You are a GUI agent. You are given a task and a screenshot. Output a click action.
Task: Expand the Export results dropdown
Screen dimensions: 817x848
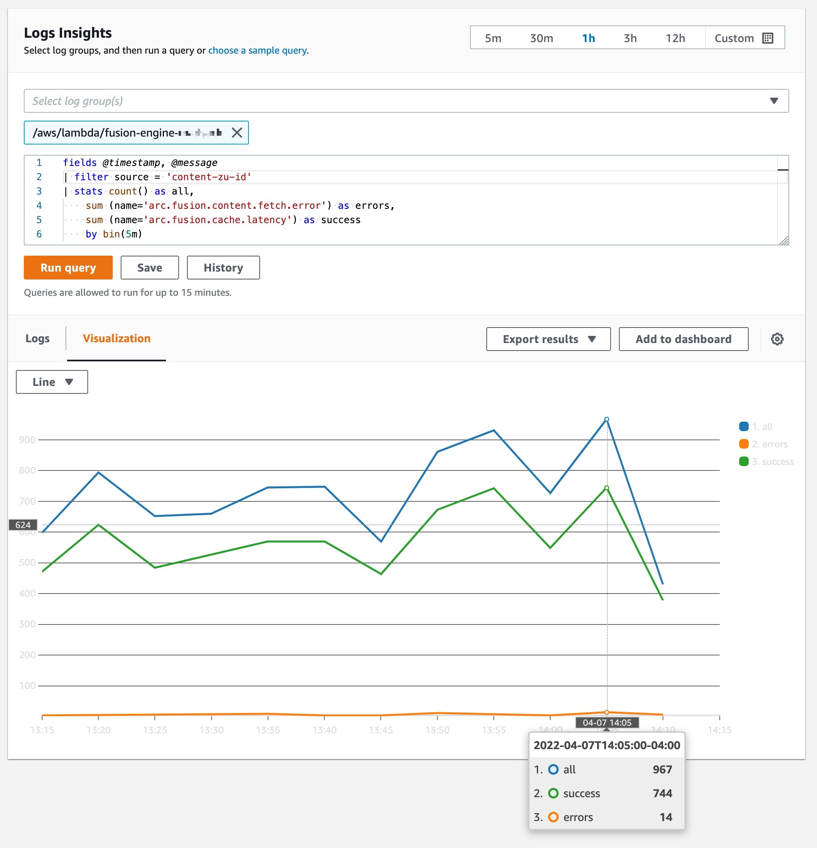[x=548, y=339]
